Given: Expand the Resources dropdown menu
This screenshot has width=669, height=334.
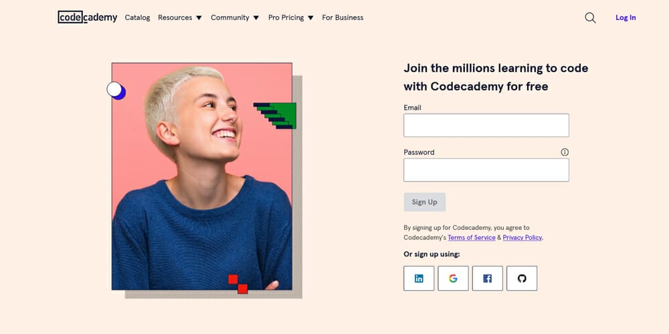Looking at the screenshot, I should [x=179, y=18].
